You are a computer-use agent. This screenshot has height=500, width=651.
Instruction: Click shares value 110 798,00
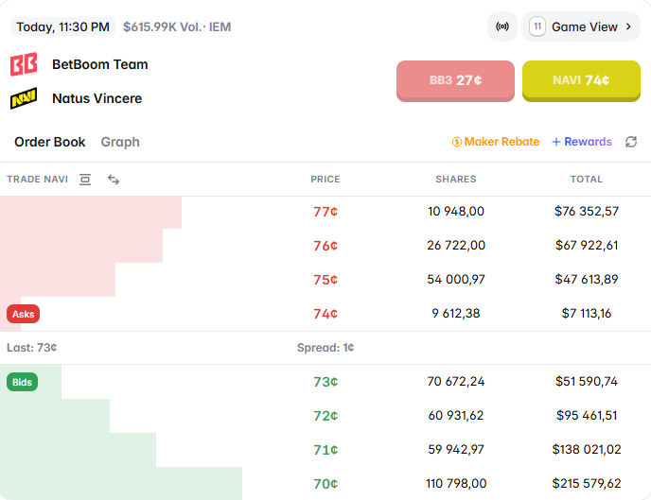[456, 483]
